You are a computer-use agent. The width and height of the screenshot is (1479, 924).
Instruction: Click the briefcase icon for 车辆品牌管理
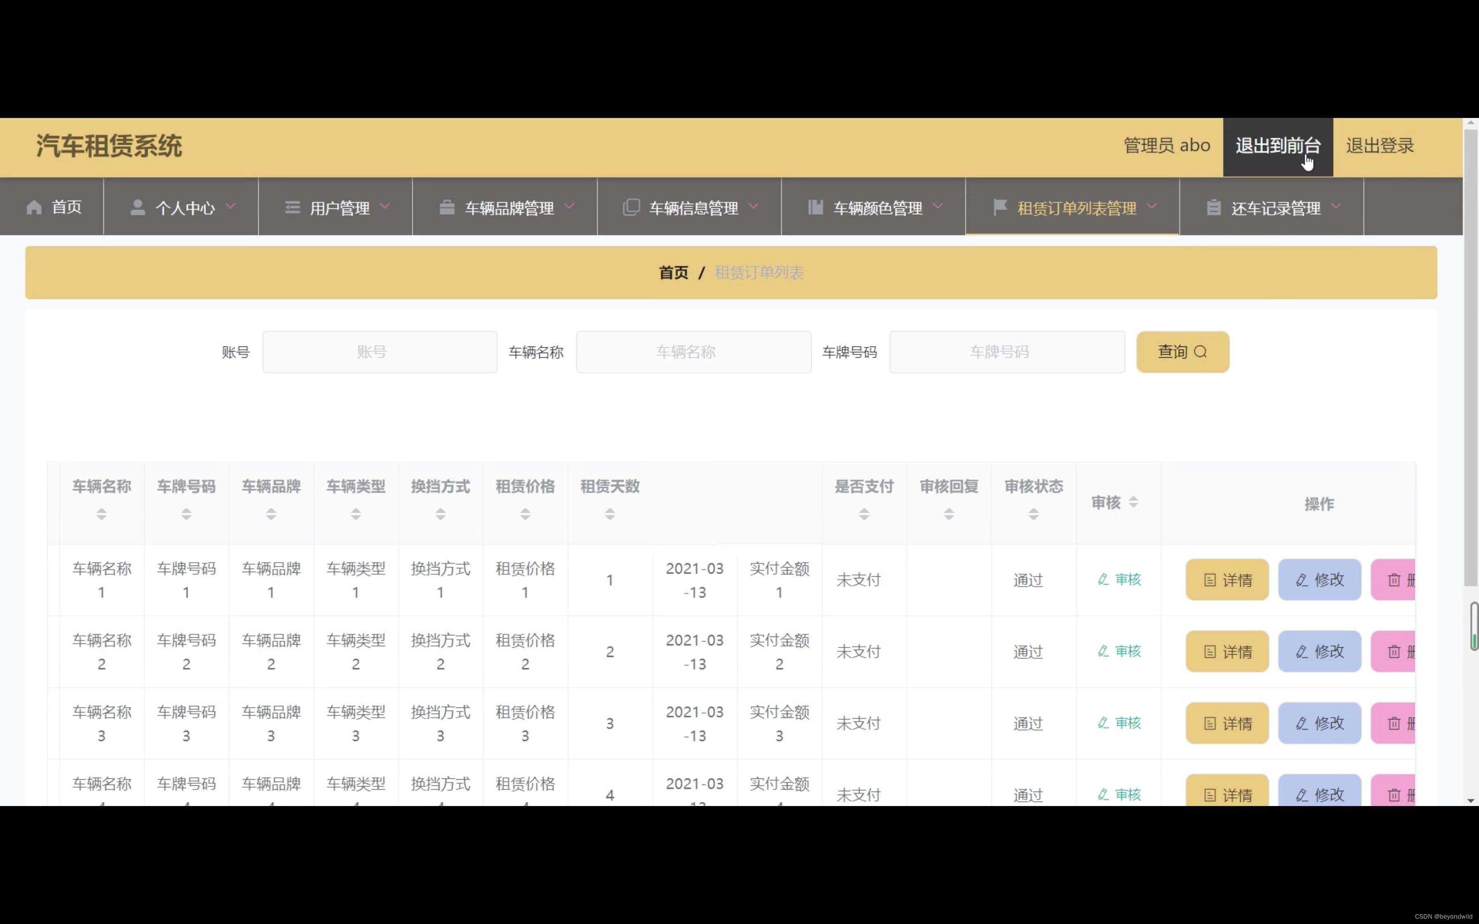tap(447, 208)
